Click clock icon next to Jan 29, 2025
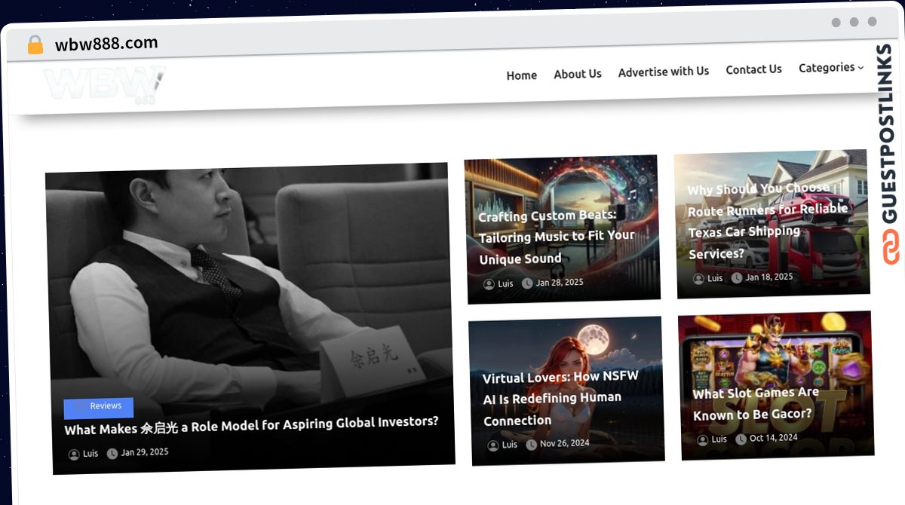The height and width of the screenshot is (505, 905). point(112,454)
